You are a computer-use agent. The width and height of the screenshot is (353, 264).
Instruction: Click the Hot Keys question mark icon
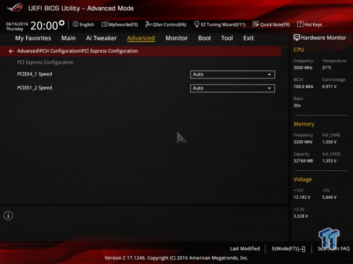pos(300,24)
